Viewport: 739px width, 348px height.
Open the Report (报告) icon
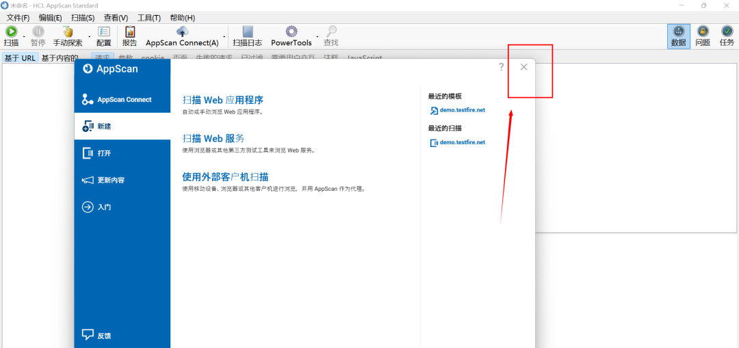pyautogui.click(x=129, y=32)
